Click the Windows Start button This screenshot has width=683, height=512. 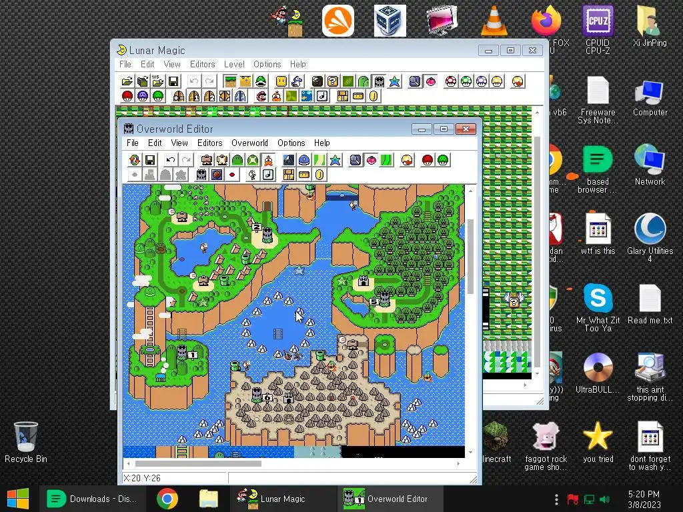coord(18,499)
